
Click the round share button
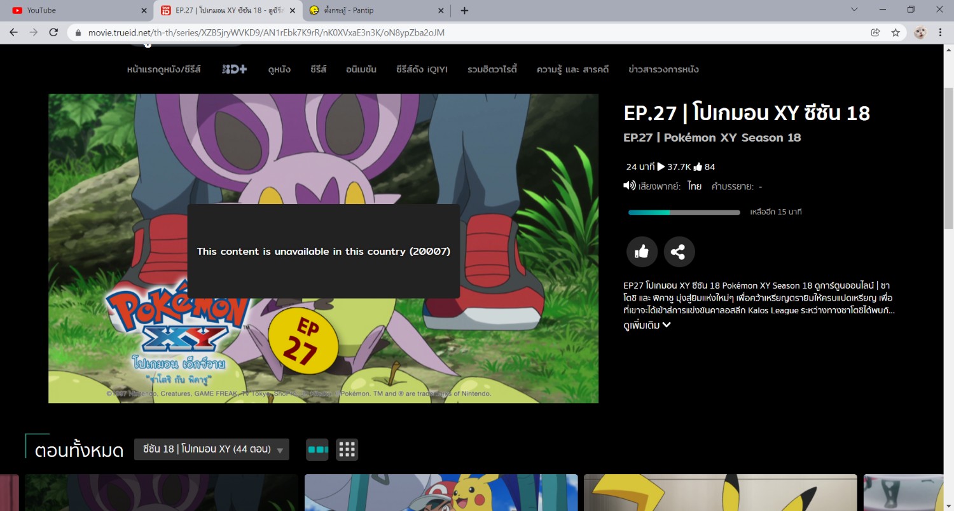tap(679, 252)
